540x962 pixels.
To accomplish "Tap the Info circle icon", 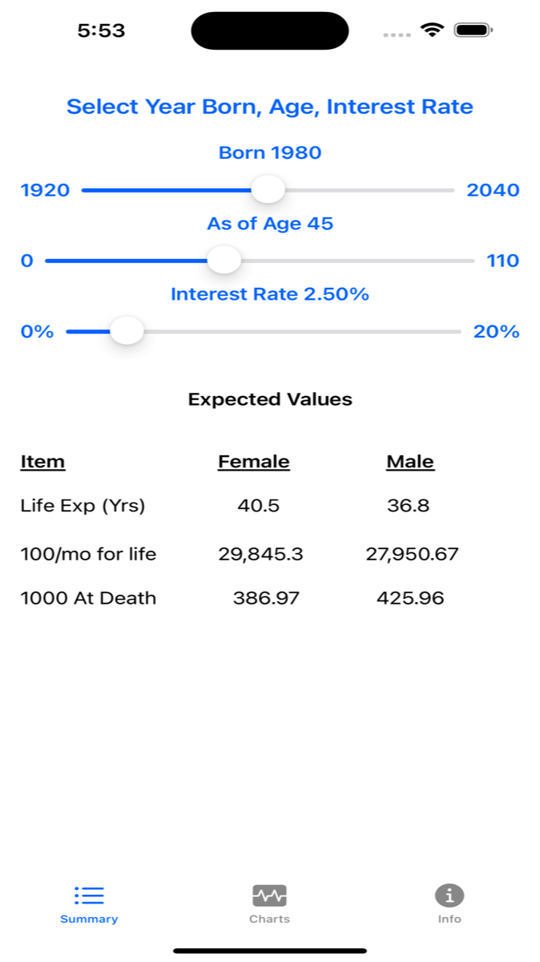I will click(x=449, y=895).
